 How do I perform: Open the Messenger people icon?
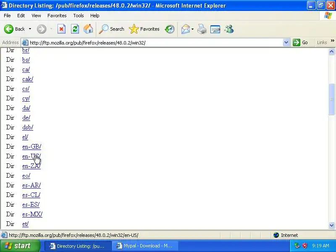click(229, 29)
